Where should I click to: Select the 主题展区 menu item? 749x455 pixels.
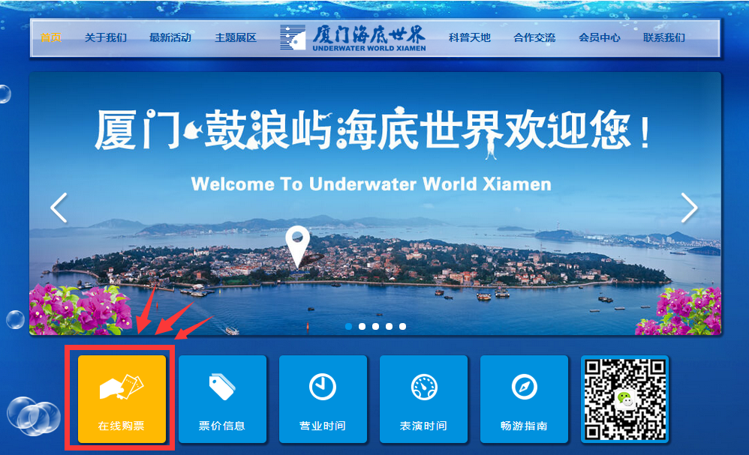pos(236,37)
